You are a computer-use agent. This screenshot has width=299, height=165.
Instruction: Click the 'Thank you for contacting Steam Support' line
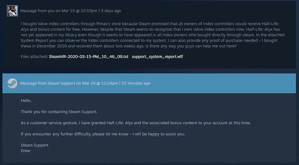tap(59, 112)
